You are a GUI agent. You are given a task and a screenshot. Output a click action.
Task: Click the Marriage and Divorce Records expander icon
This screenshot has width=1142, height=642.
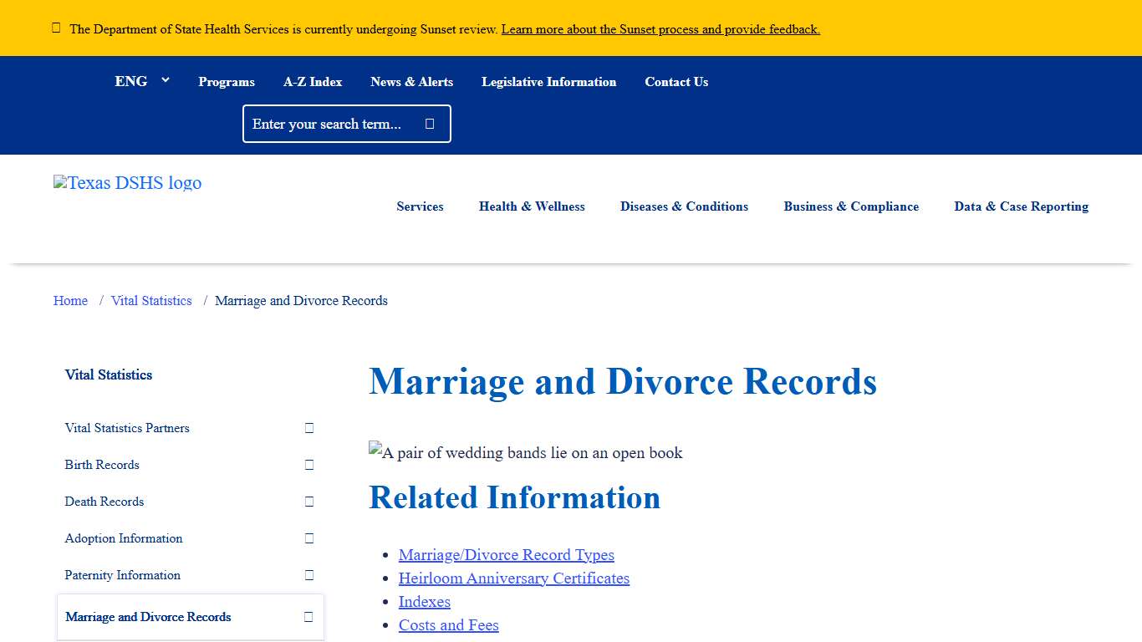pyautogui.click(x=308, y=617)
